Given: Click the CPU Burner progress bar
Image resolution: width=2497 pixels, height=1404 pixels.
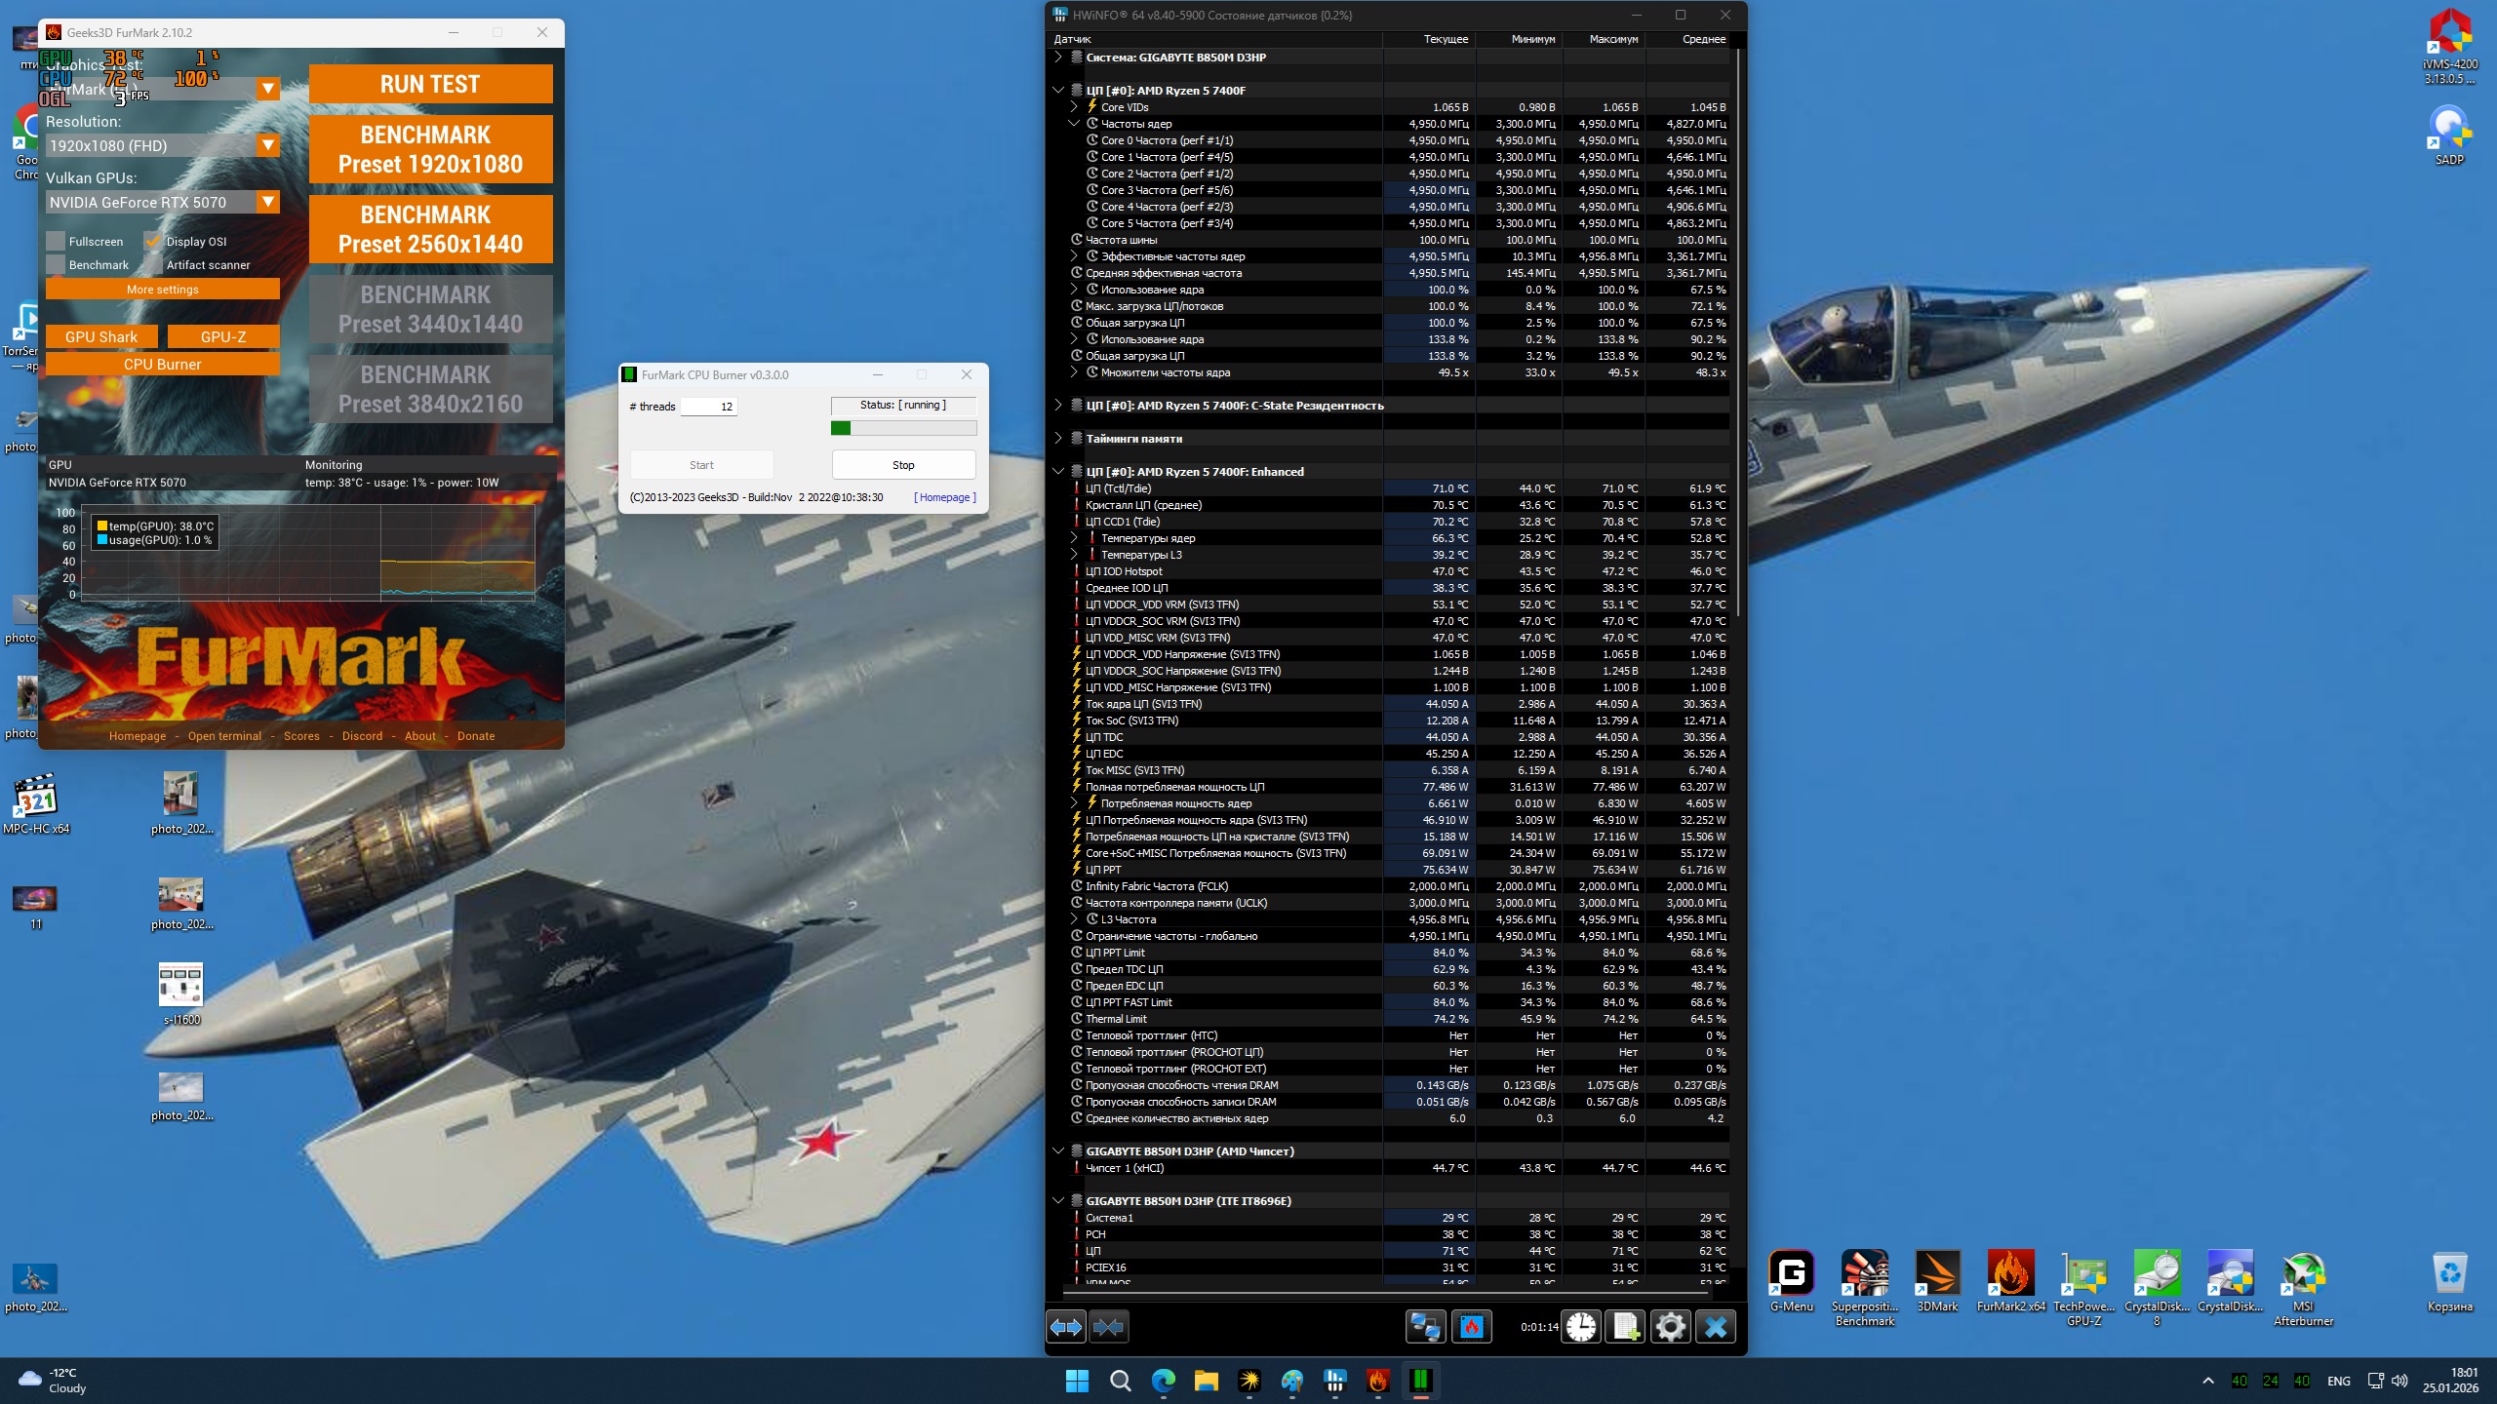Looking at the screenshot, I should point(903,428).
